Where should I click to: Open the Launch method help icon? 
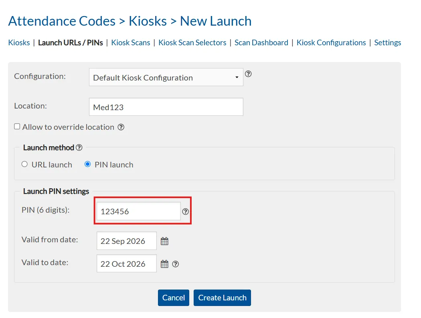click(x=79, y=147)
